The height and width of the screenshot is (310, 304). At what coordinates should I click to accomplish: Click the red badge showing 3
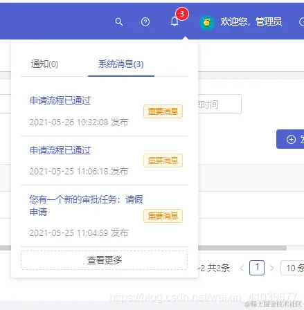click(182, 14)
